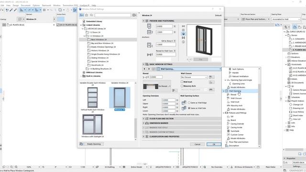The height and width of the screenshot is (172, 306).
Task: Open Wall Closure settings icon button
Action: (211, 77)
